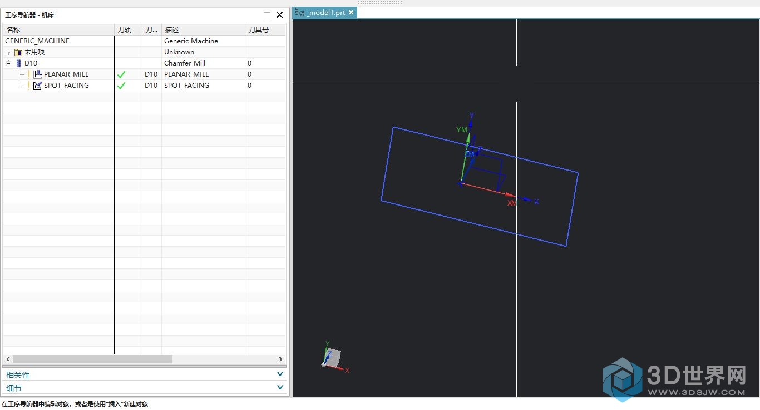Close the _model1.prt tab
The image size is (760, 410).
click(352, 12)
